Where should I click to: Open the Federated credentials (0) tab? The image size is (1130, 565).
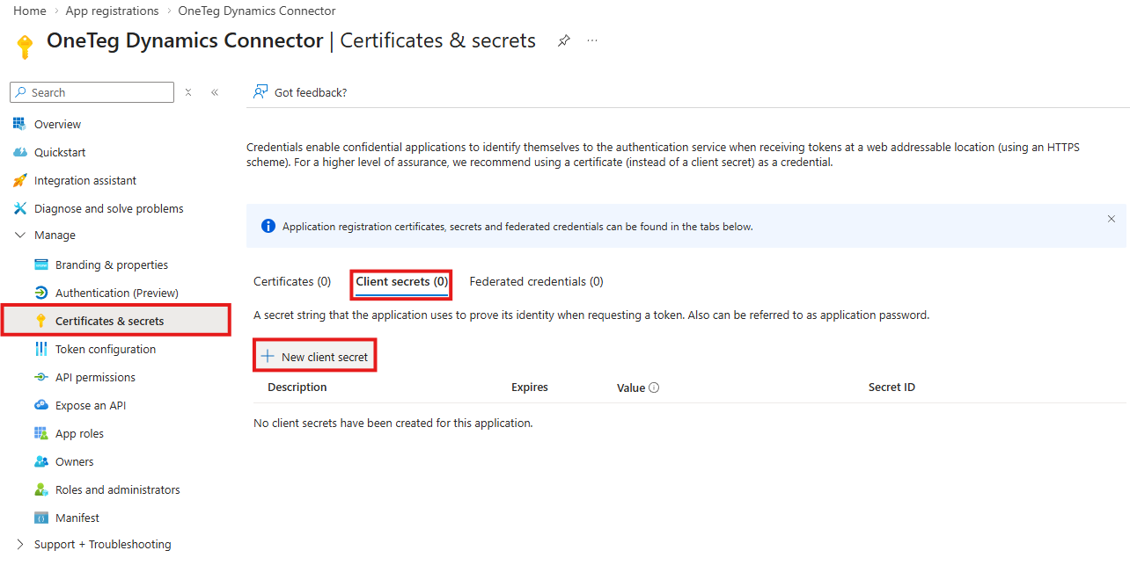click(537, 282)
